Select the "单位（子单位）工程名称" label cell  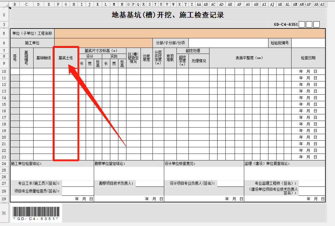[32, 34]
